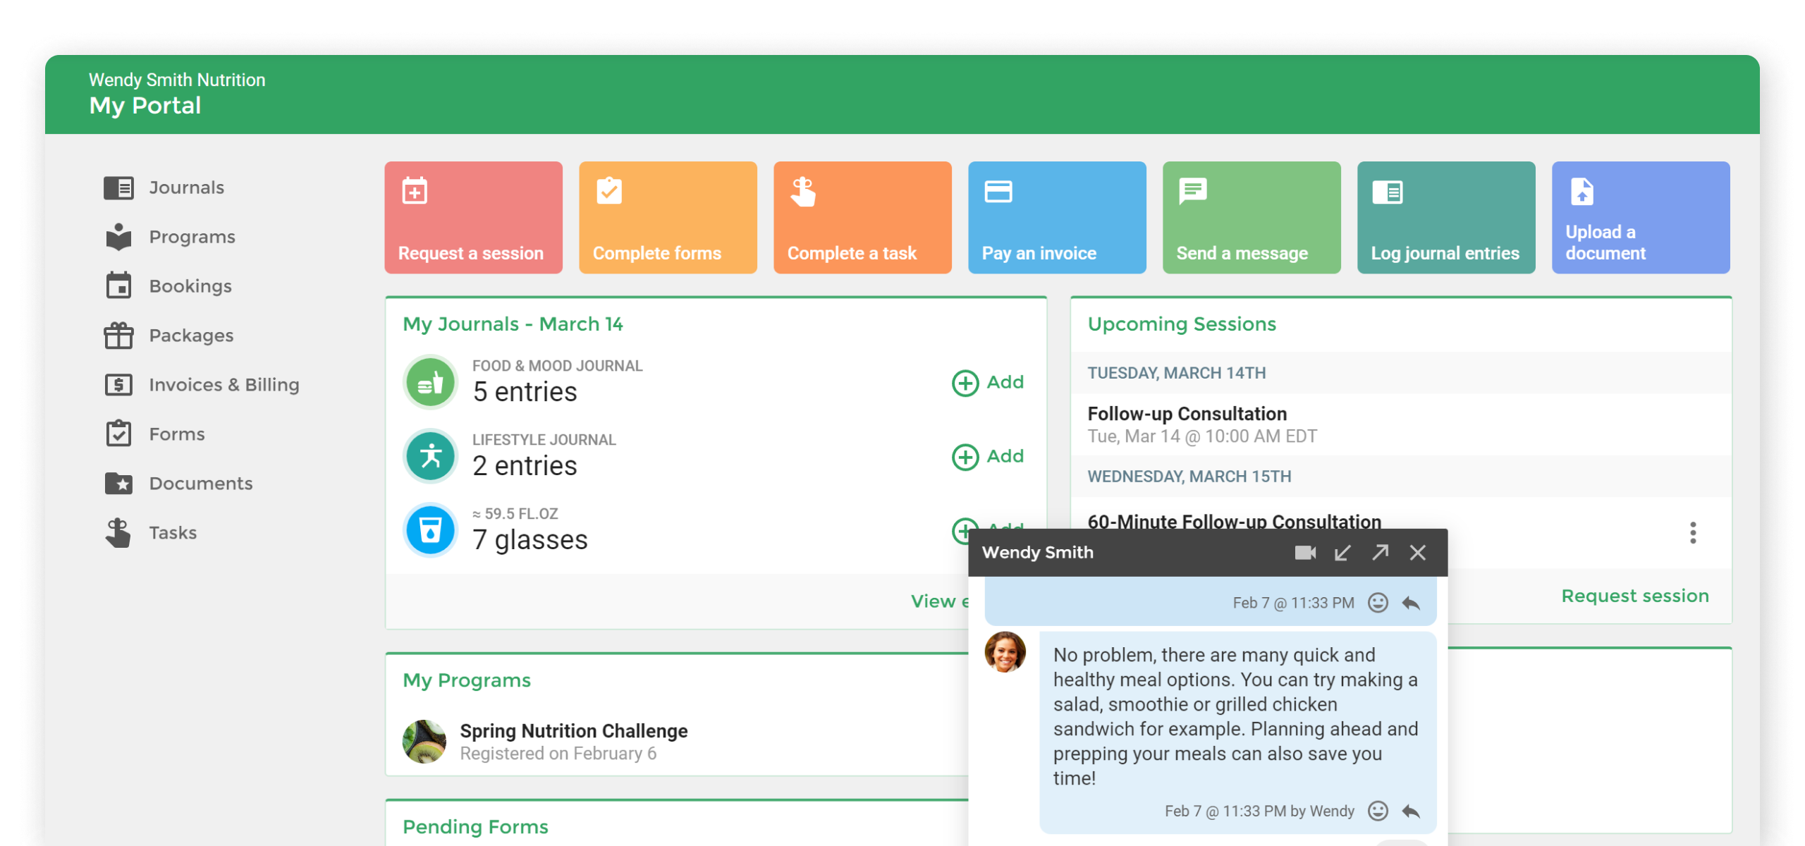
Task: Add emoji reaction to Wendy's meal message
Action: point(1378,811)
